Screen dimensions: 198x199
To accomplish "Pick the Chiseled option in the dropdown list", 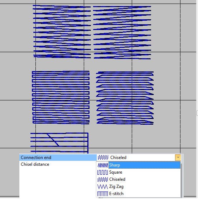I will pyautogui.click(x=139, y=179).
